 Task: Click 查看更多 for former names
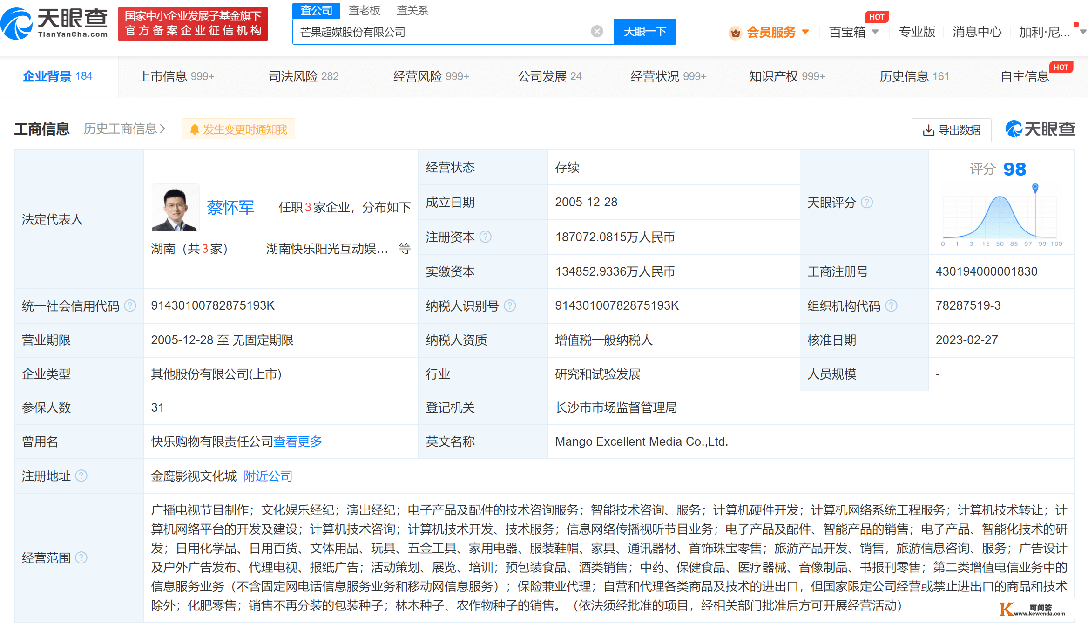coord(298,441)
